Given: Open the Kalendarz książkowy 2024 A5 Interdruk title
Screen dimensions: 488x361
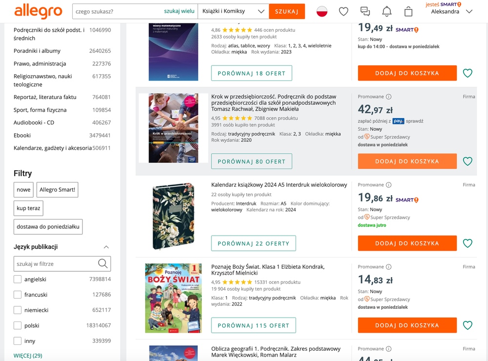Looking at the screenshot, I should (279, 185).
